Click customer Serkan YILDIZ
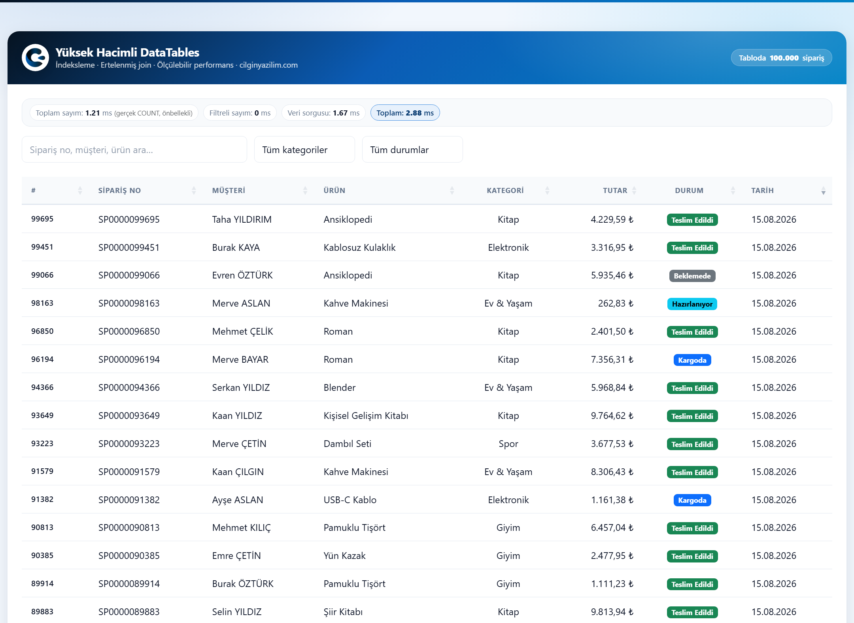 (241, 388)
